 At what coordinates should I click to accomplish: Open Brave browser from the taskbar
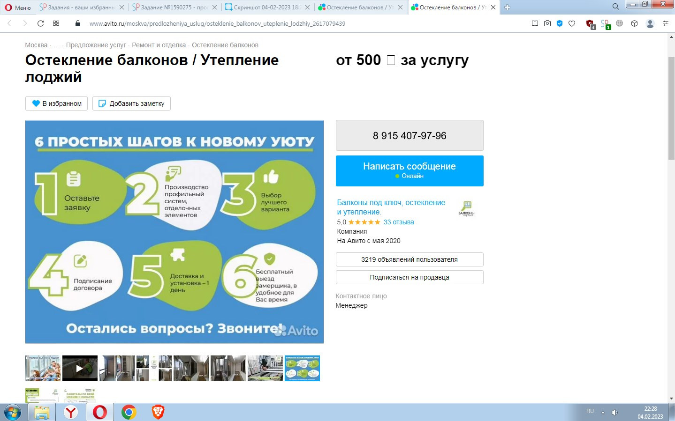[158, 412]
